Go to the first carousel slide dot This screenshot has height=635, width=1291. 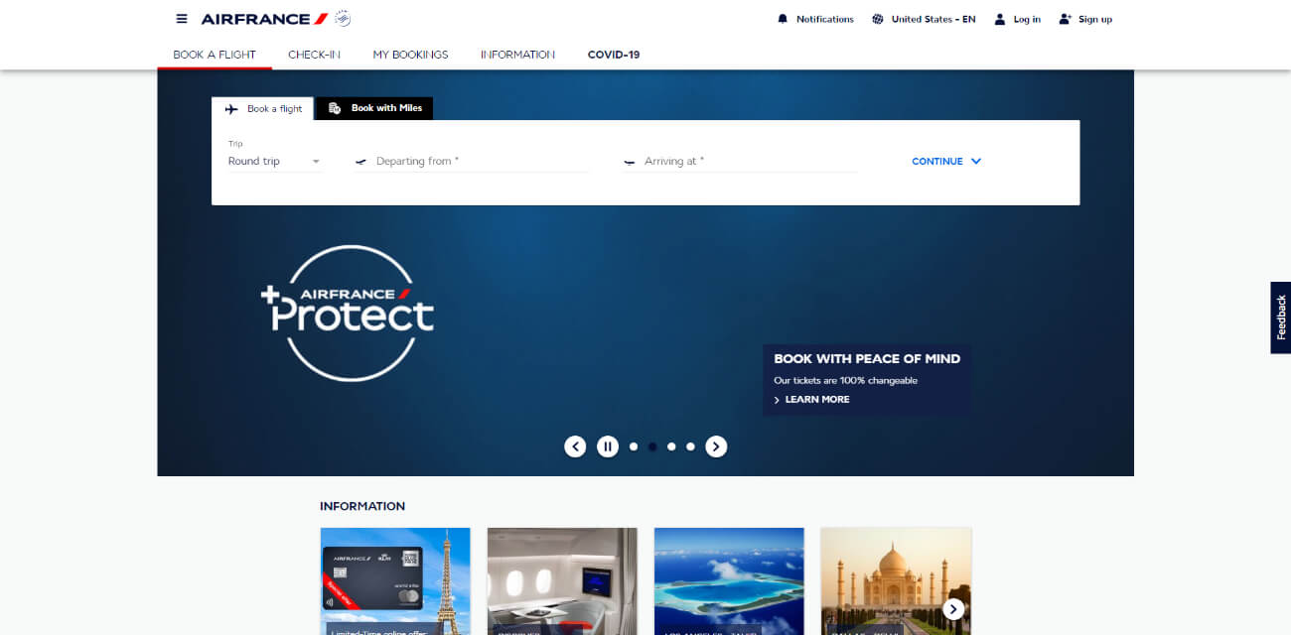pyautogui.click(x=634, y=446)
